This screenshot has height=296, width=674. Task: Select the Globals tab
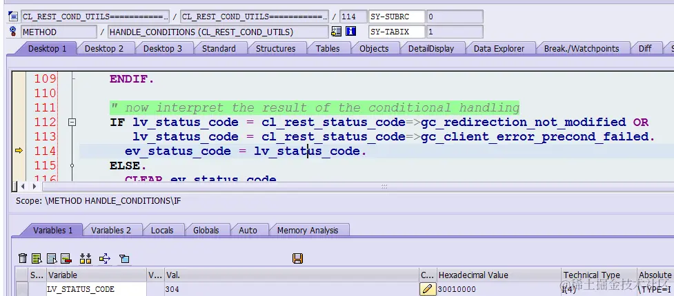pos(206,231)
